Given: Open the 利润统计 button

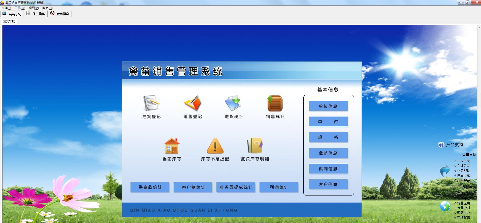Looking at the screenshot, I should pos(279,187).
